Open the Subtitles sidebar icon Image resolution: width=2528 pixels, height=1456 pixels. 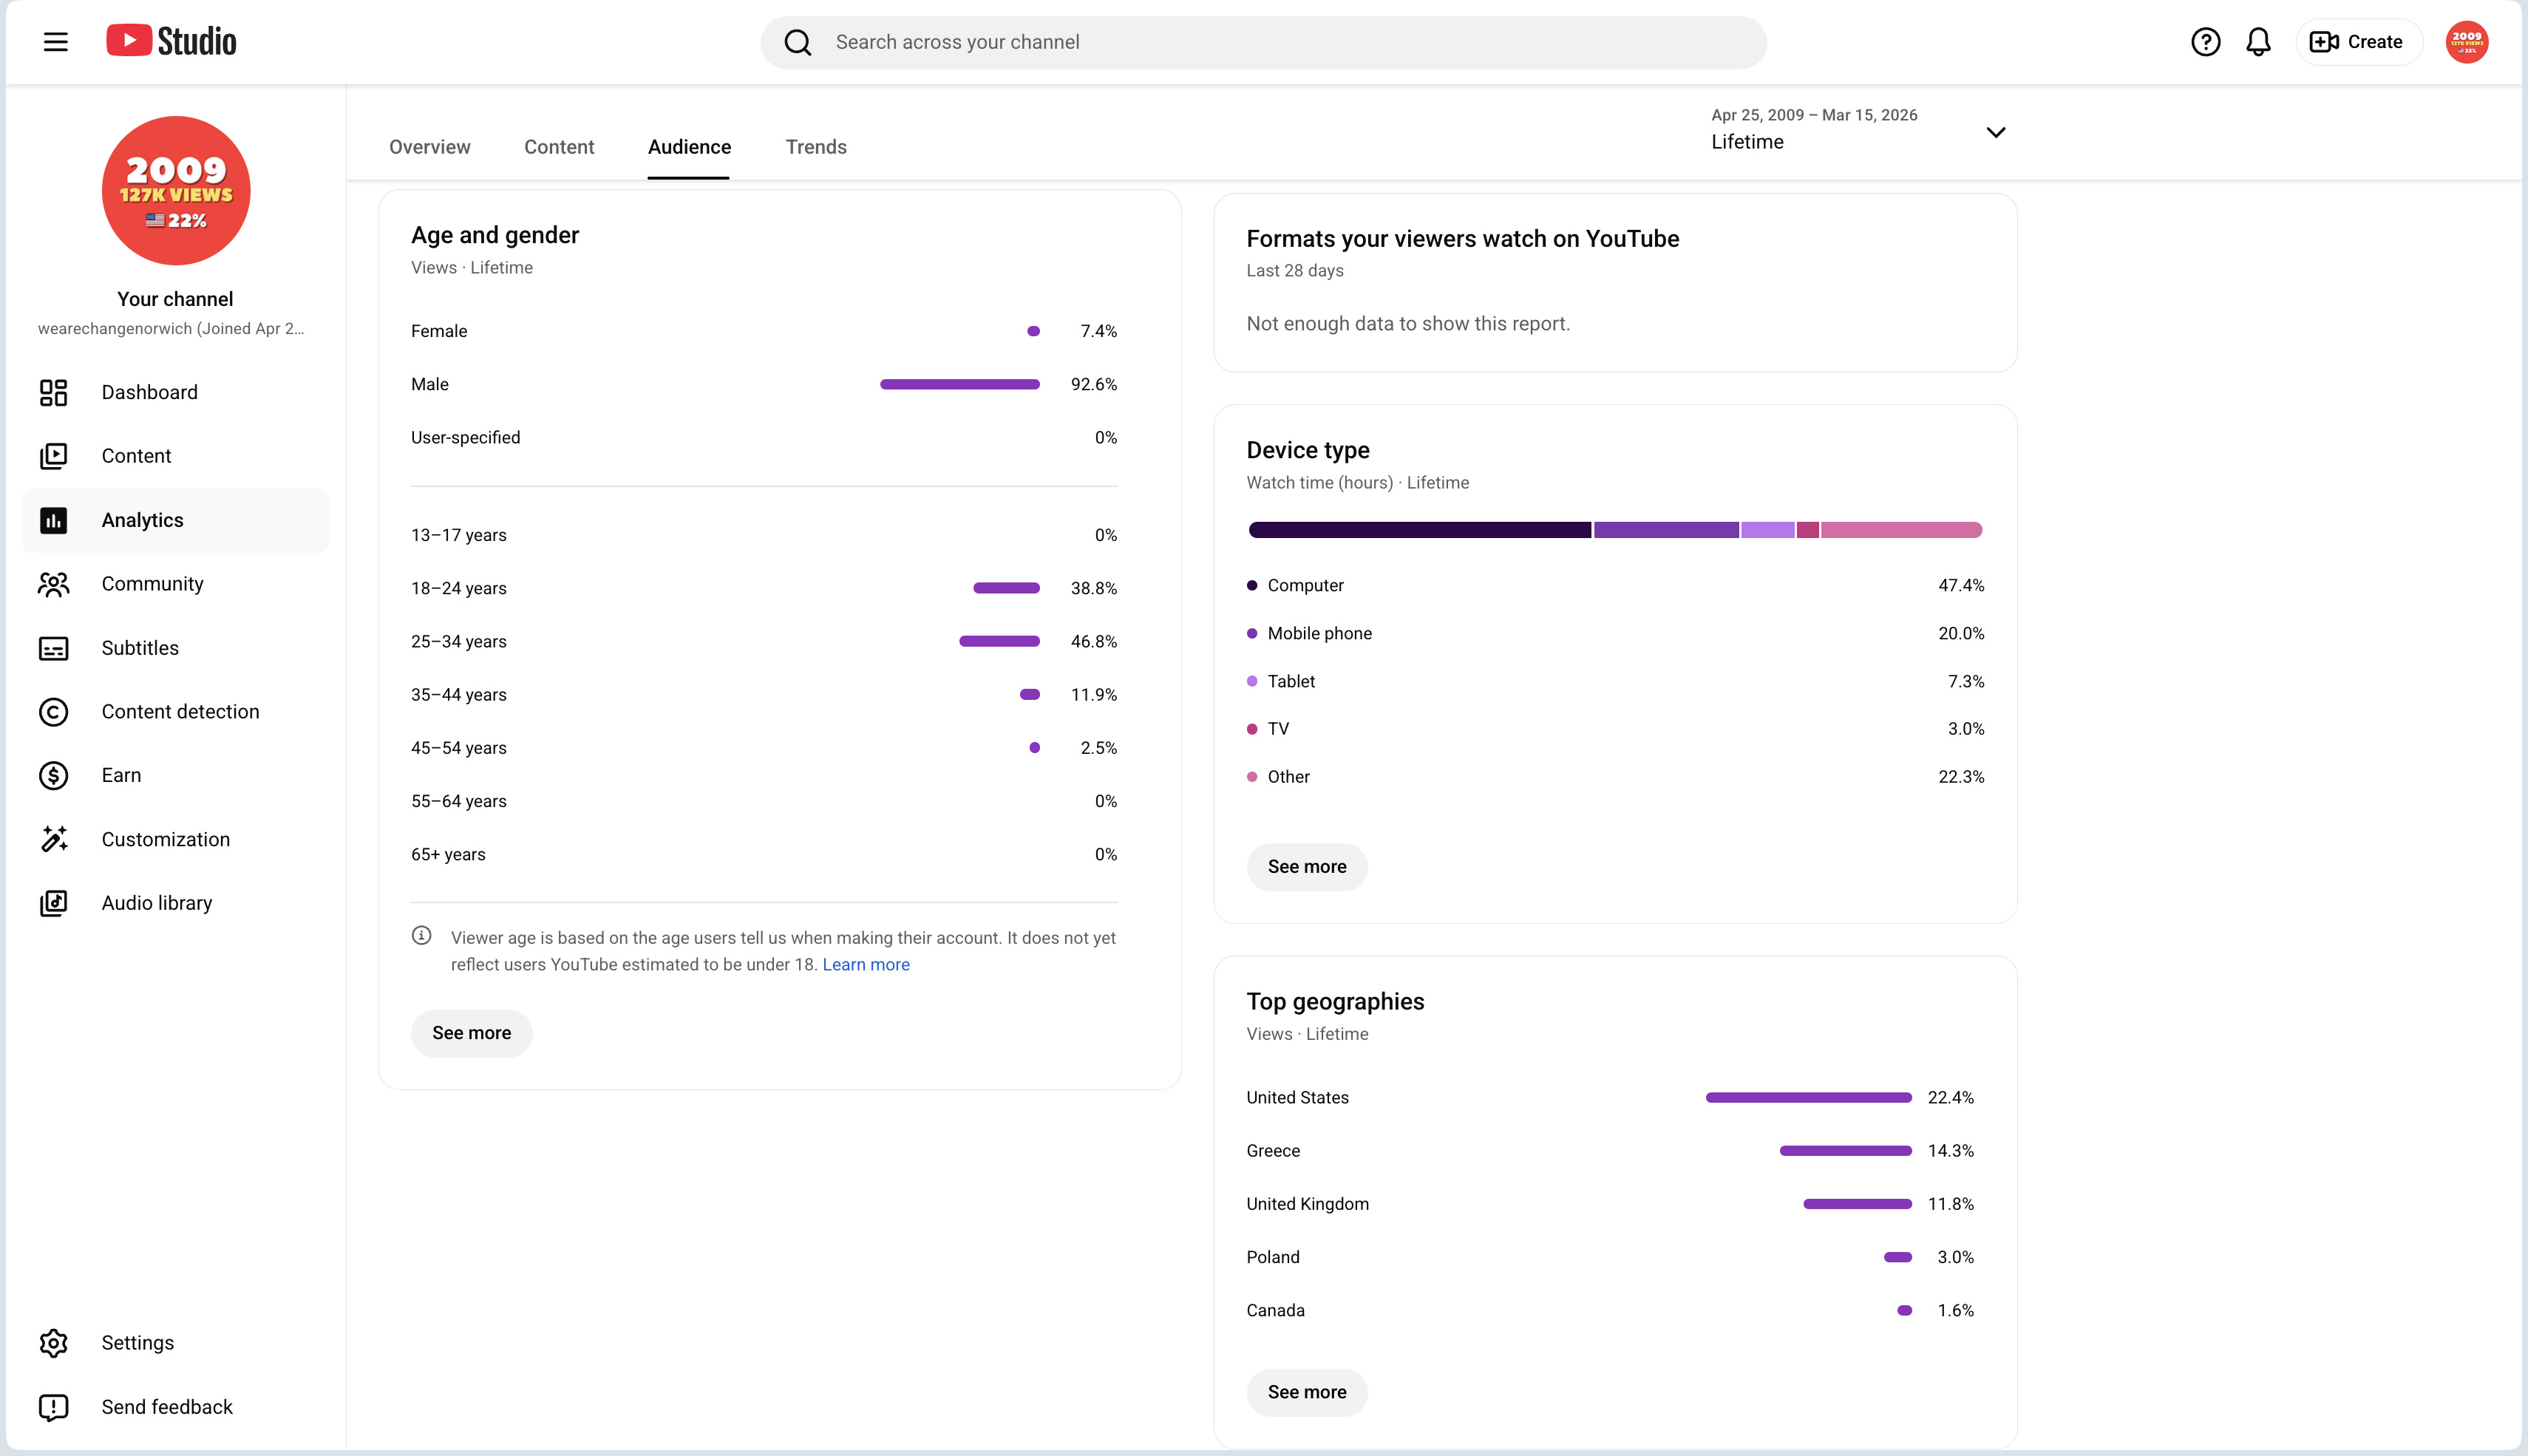(x=54, y=648)
